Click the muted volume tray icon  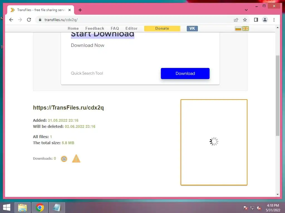(259, 208)
